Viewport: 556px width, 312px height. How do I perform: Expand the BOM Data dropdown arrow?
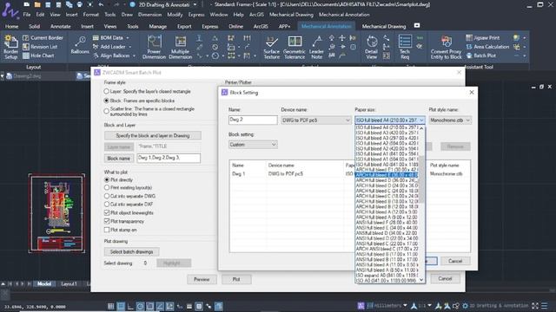click(x=128, y=38)
